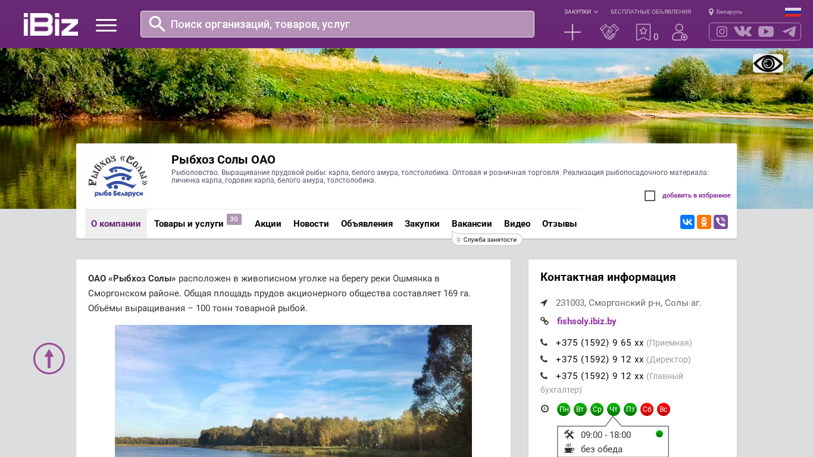Viewport: 813px width, 457px height.
Task: Open the Новости tab
Action: pyautogui.click(x=311, y=224)
